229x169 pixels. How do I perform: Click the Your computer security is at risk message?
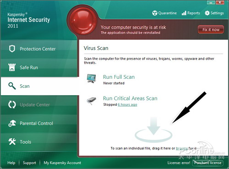(x=133, y=27)
